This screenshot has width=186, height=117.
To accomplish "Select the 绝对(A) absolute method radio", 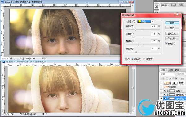I will [144, 59].
